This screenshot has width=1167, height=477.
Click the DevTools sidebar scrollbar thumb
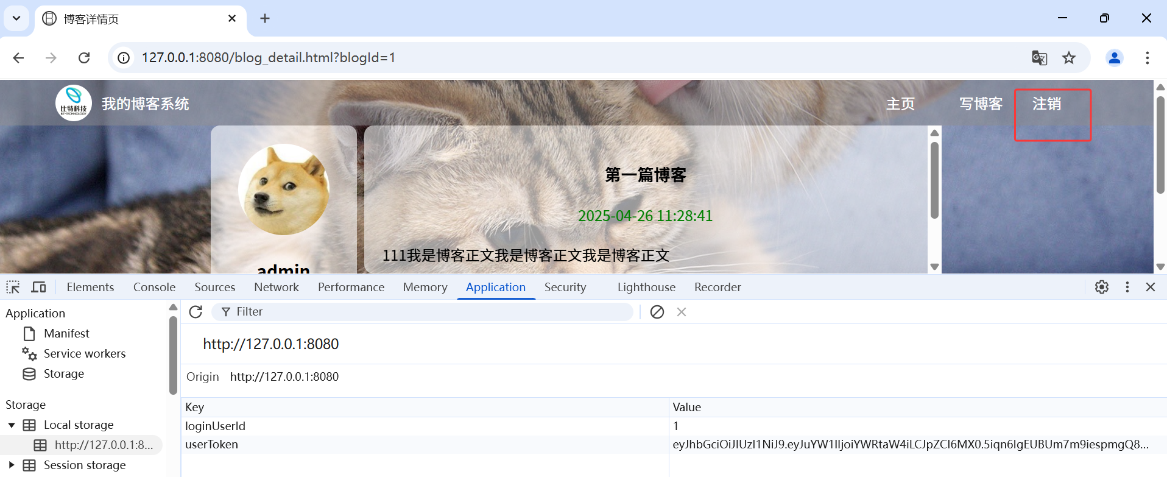(x=173, y=355)
